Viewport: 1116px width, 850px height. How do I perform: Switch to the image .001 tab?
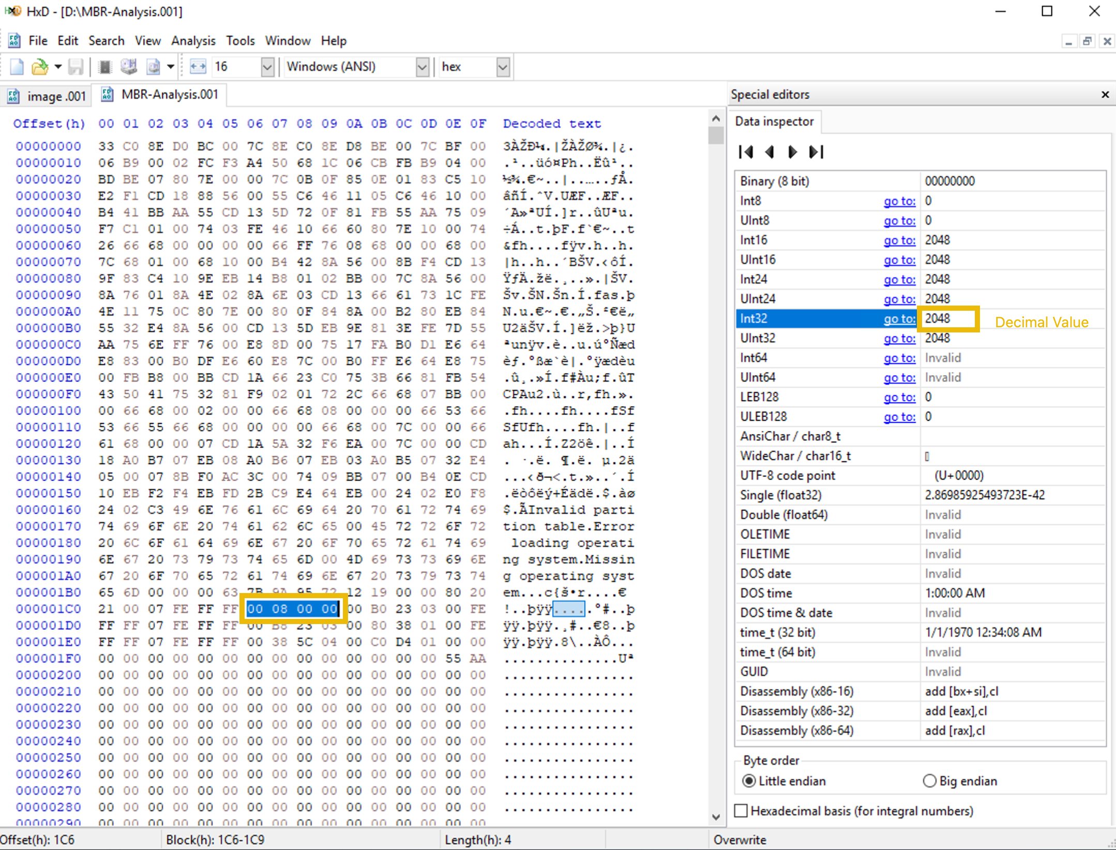pos(47,96)
